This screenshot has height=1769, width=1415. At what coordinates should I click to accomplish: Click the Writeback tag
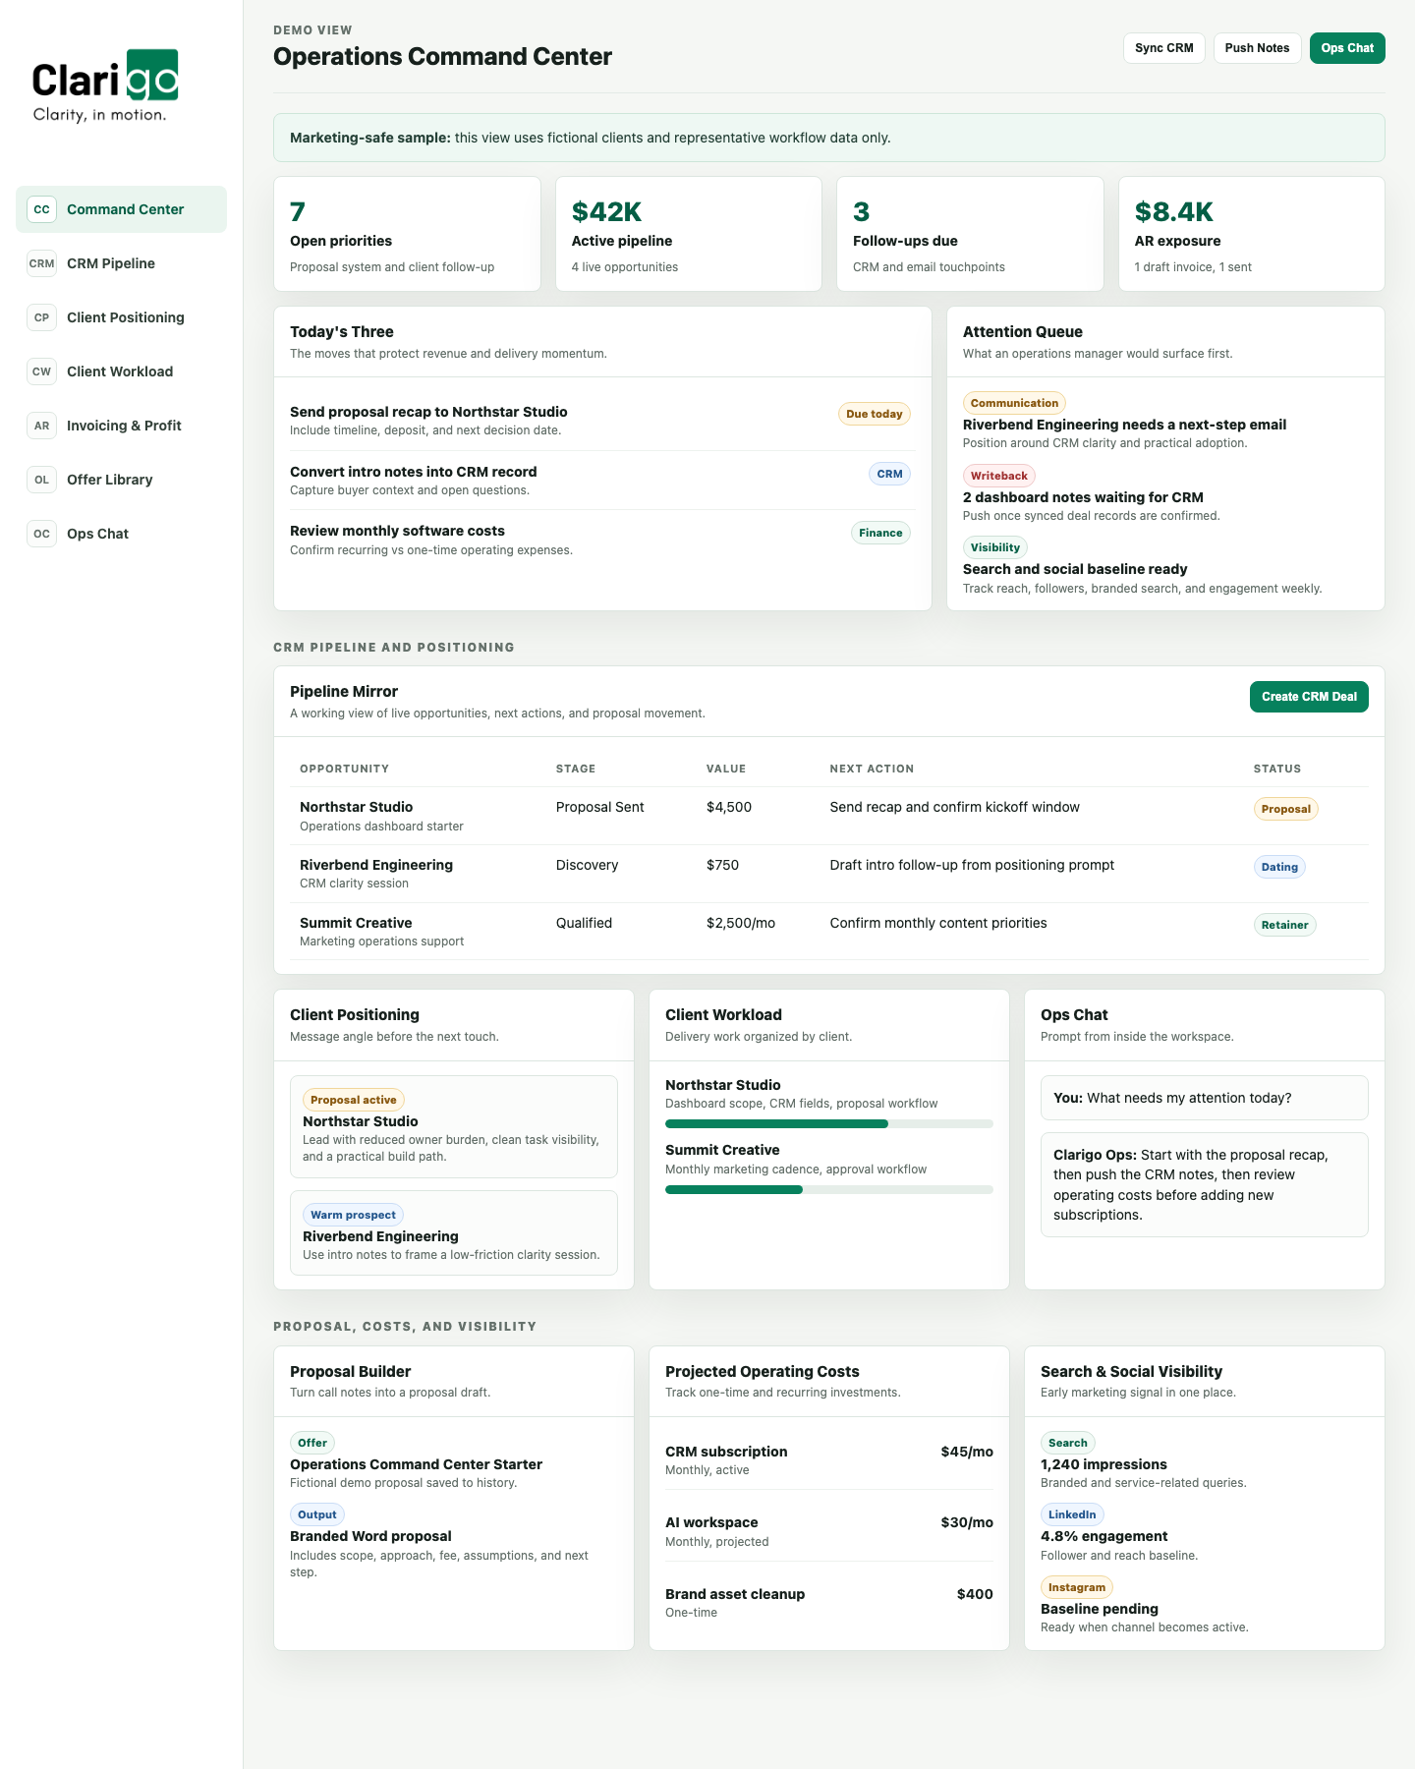(999, 476)
